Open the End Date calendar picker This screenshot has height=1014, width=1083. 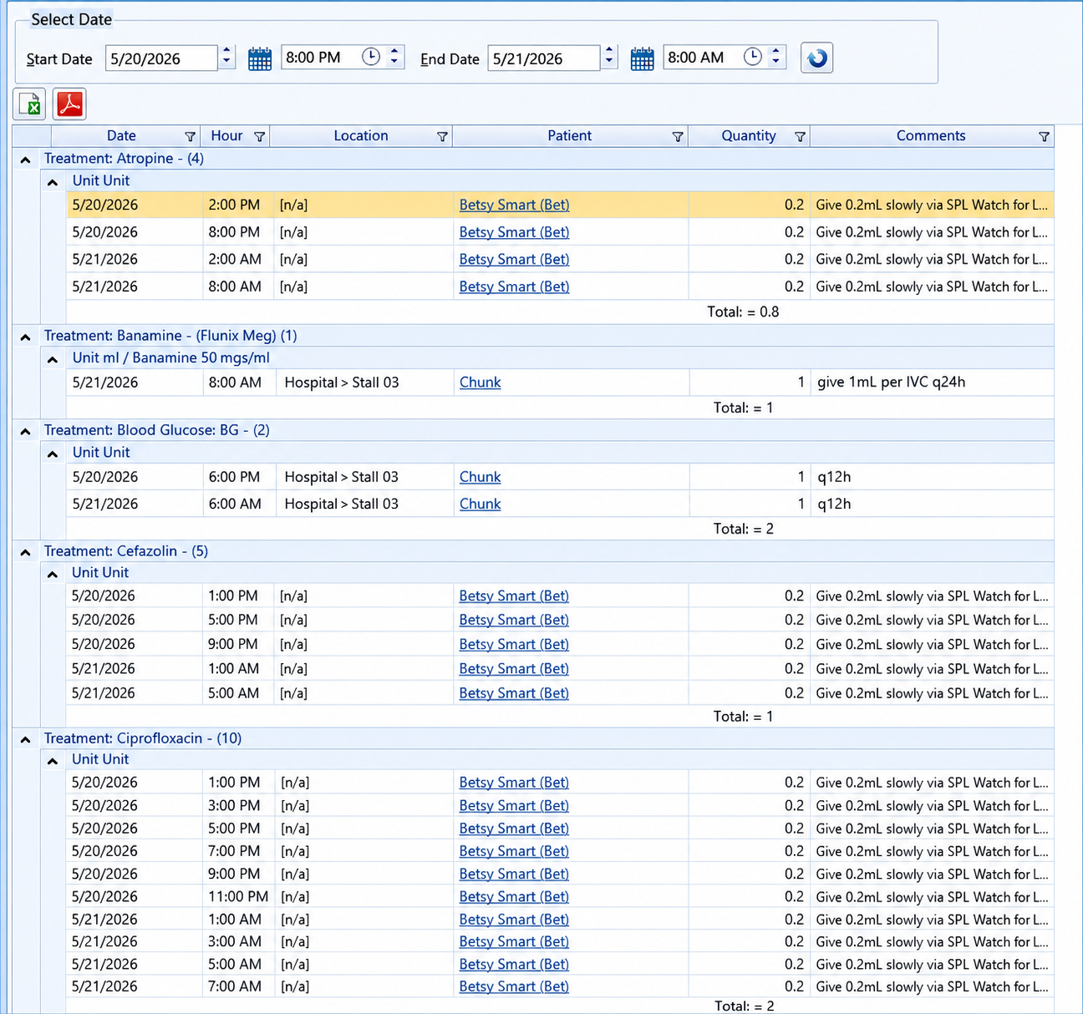click(x=642, y=58)
